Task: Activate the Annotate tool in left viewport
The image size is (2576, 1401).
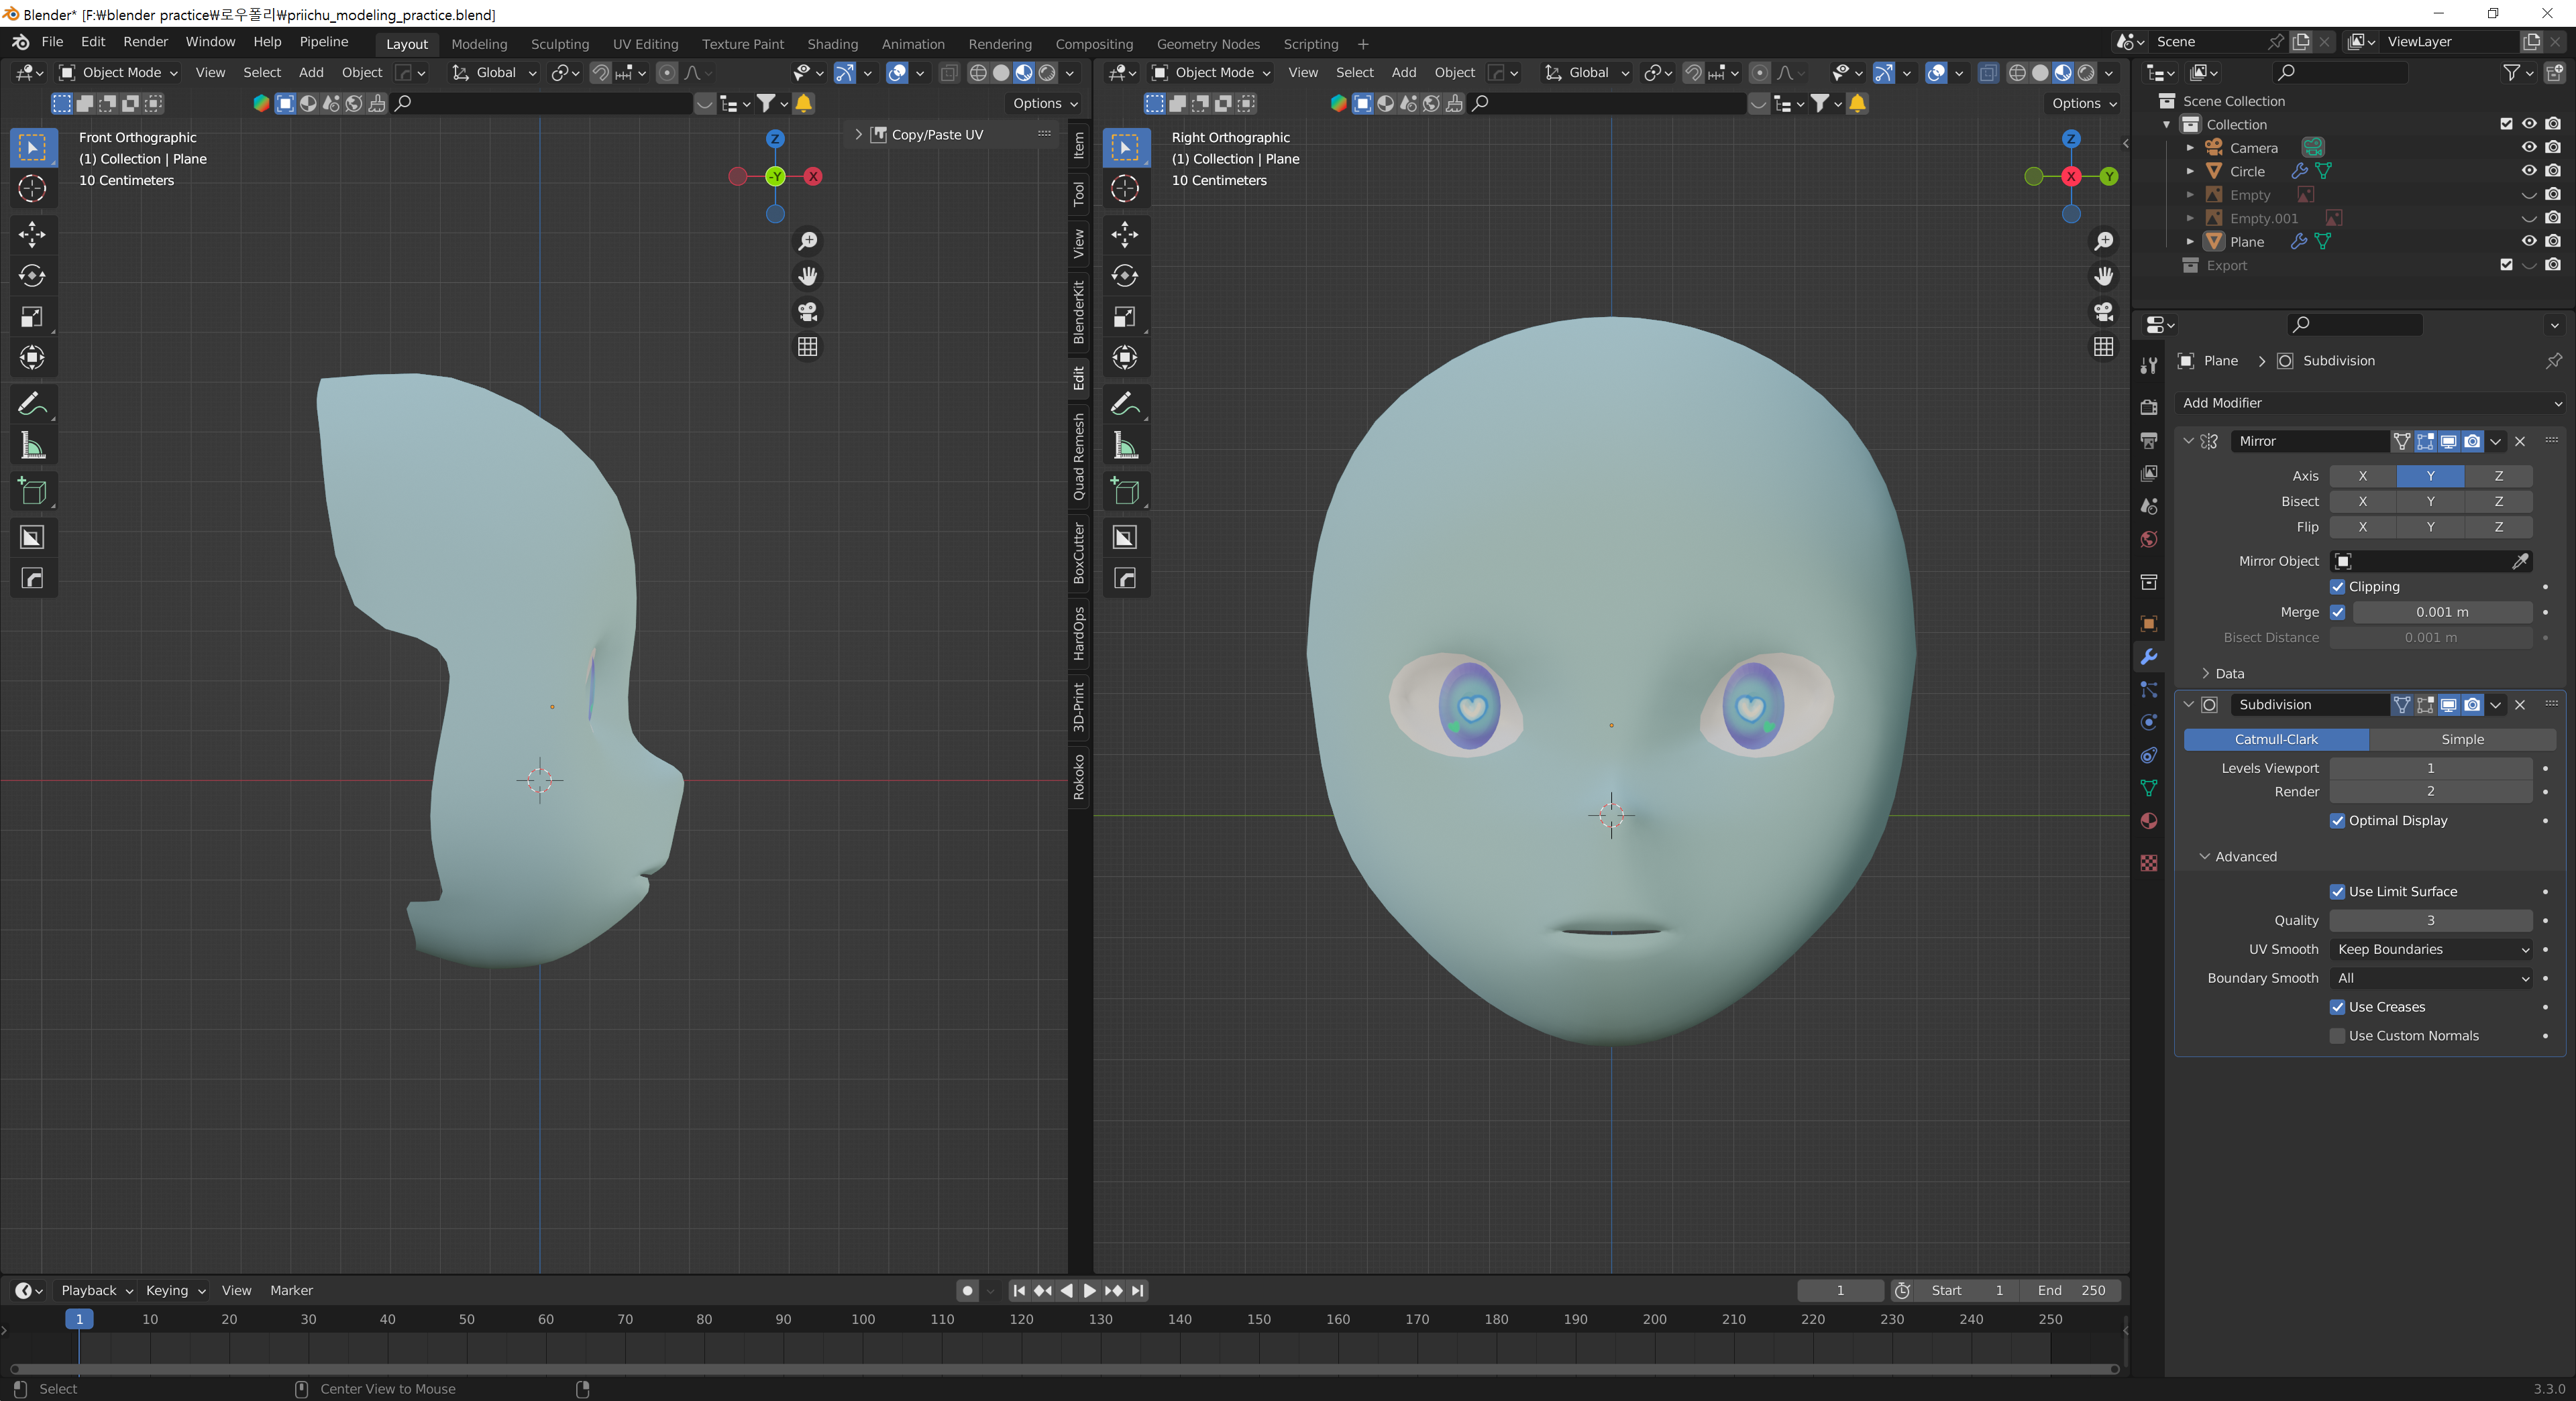Action: pyautogui.click(x=32, y=403)
